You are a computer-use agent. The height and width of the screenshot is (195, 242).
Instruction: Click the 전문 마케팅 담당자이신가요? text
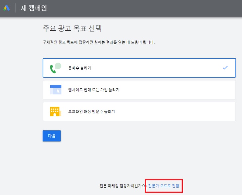123,186
